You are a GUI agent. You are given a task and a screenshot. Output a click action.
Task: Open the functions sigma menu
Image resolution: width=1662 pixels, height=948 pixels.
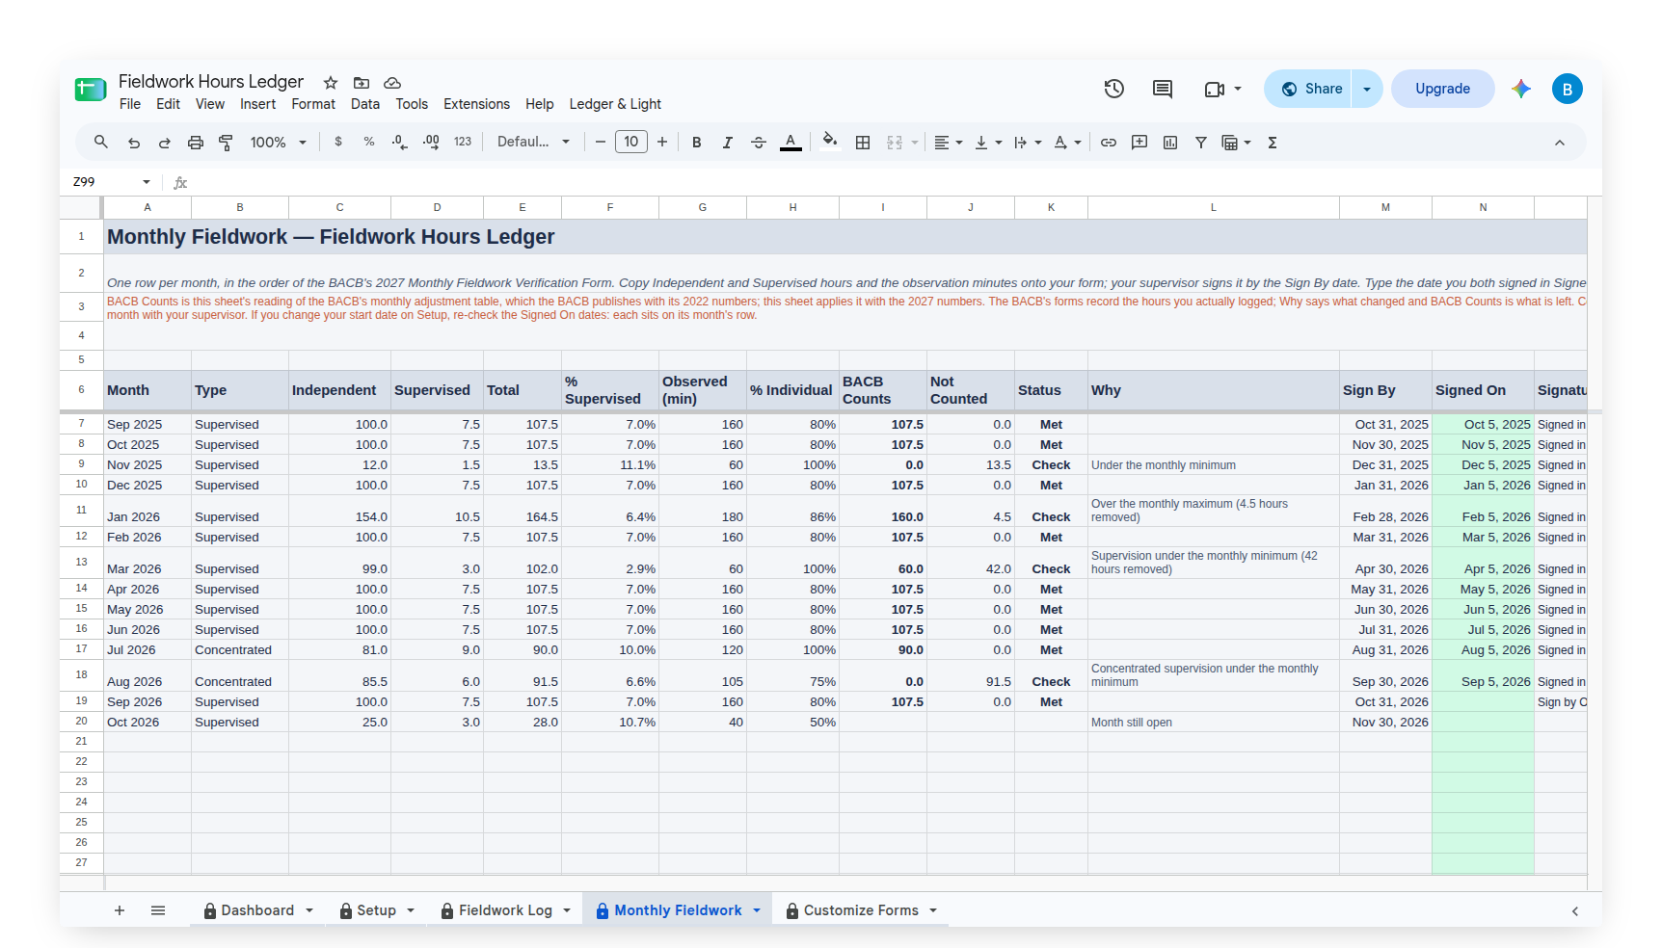tap(1273, 143)
